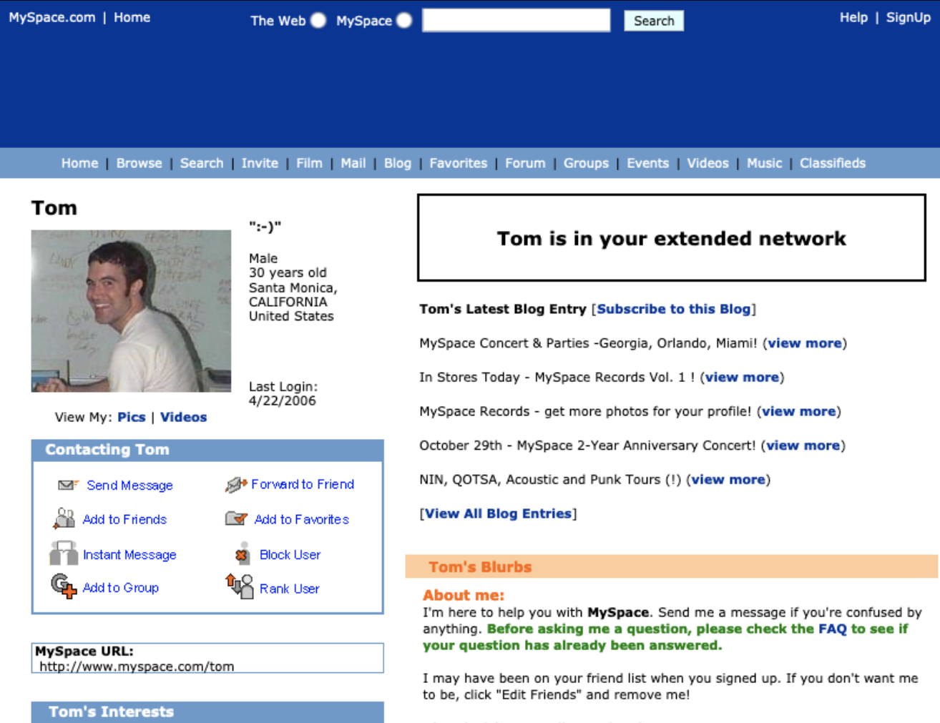Click the Last Login date 4/22/2006
This screenshot has height=723, width=940.
coord(282,400)
